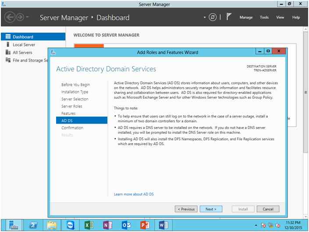Screen dimensions: 309x232
Task: Click the File and Storage Services icon
Action: pyautogui.click(x=8, y=60)
